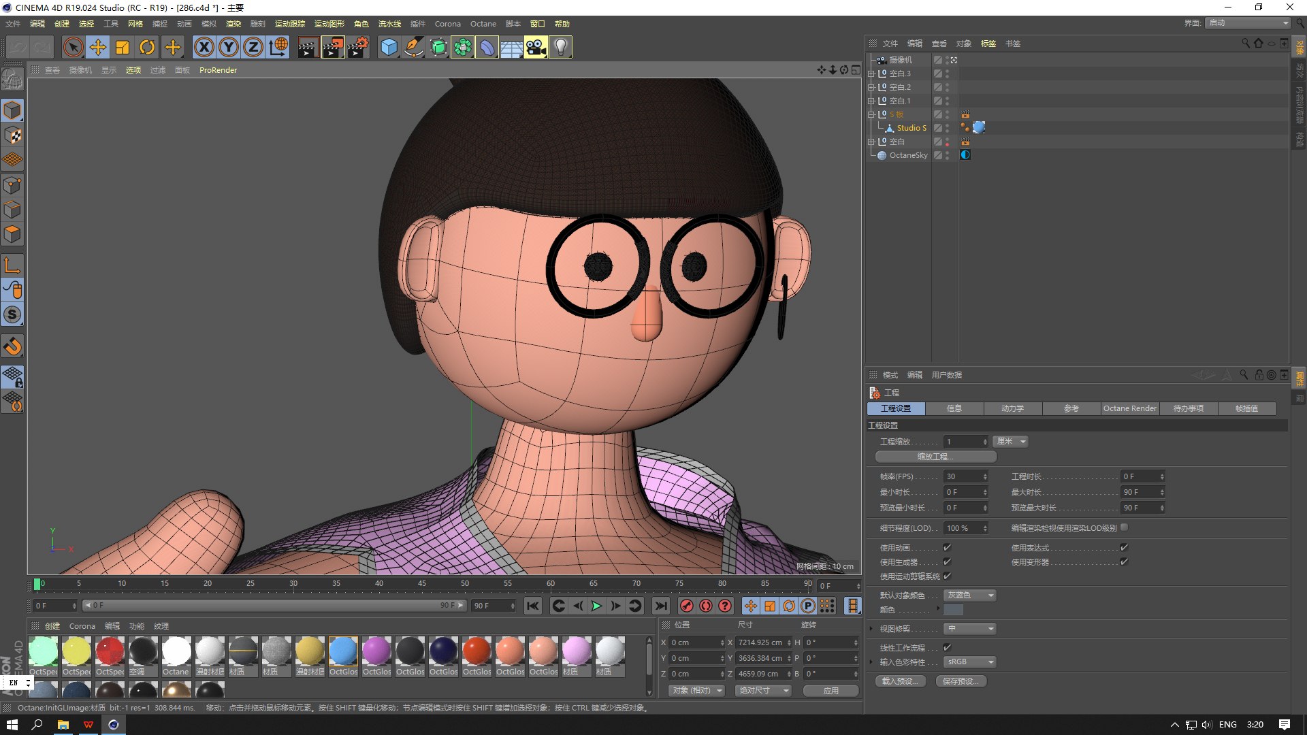Activate the Scale tool
Viewport: 1307px width, 735px height.
(123, 47)
